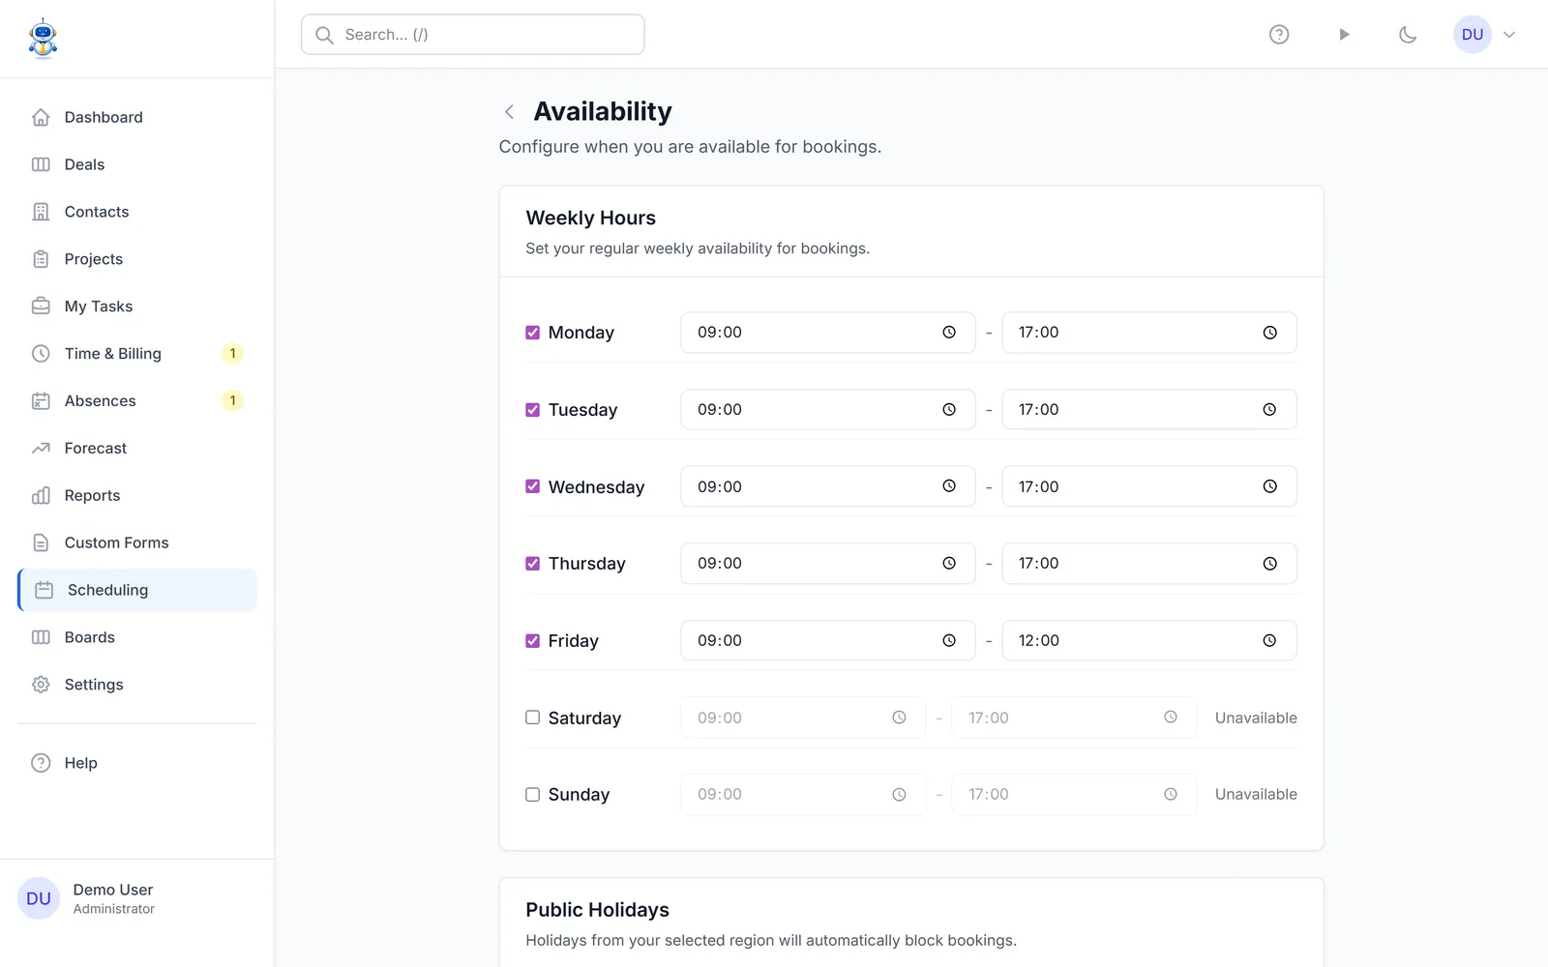This screenshot has width=1548, height=967.
Task: Click Sunday's Unavailable label
Action: pyautogui.click(x=1256, y=795)
